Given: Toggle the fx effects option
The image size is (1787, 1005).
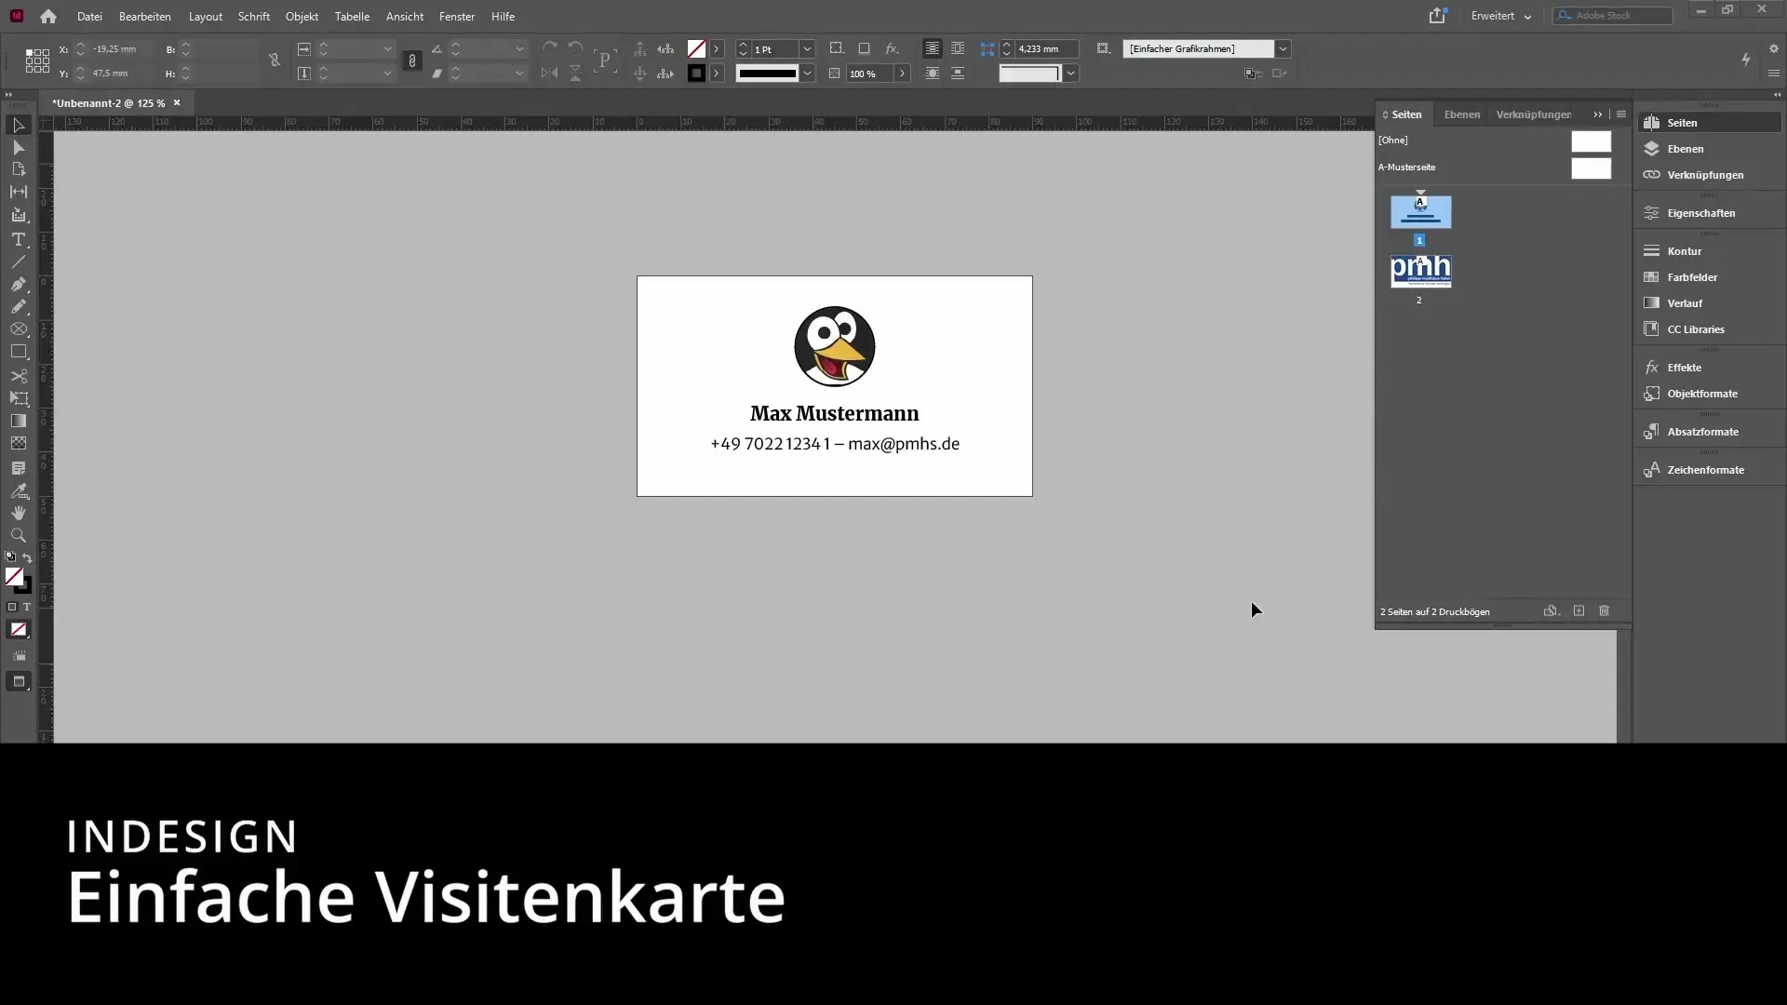Looking at the screenshot, I should pyautogui.click(x=892, y=49).
